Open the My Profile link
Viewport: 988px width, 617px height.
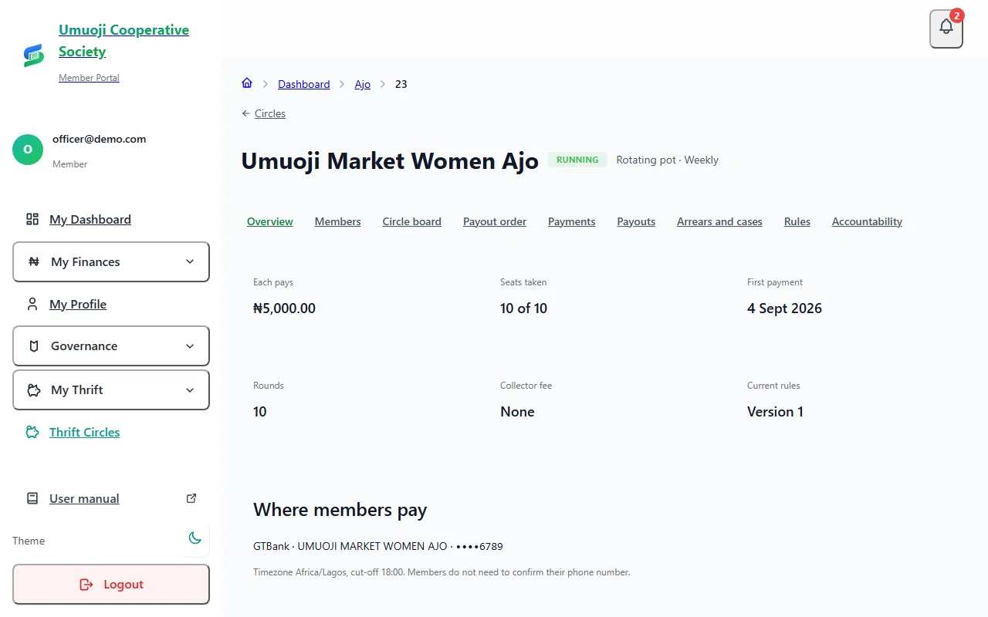point(78,304)
